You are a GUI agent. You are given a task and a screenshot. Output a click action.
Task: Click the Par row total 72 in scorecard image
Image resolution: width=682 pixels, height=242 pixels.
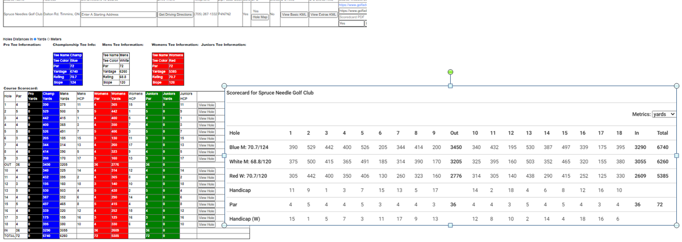point(660,204)
